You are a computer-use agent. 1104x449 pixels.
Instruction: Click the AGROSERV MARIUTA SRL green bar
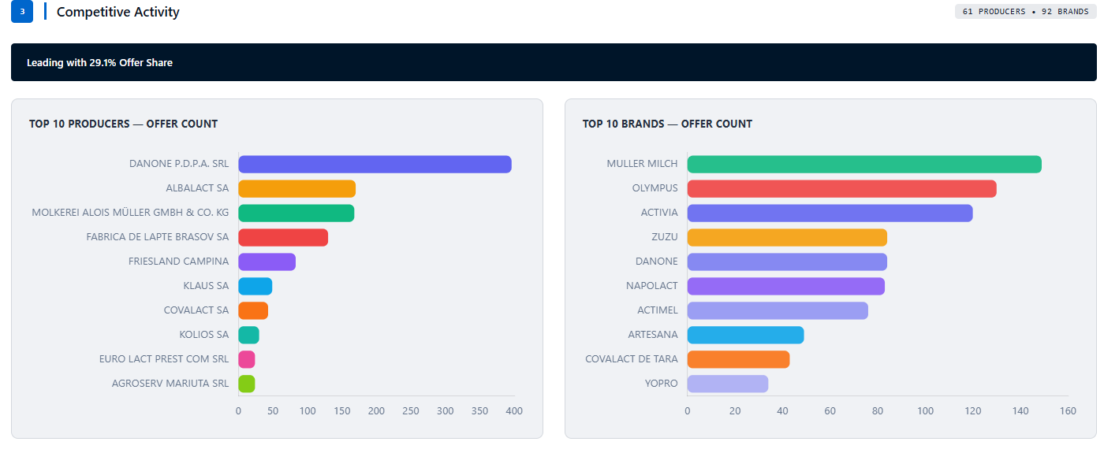click(x=247, y=384)
